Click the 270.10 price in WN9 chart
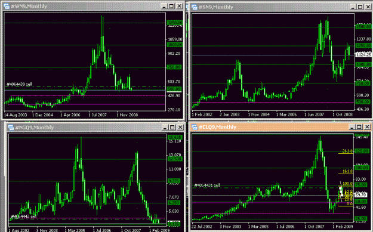Viewport: 373px width, 232px height. (174, 110)
